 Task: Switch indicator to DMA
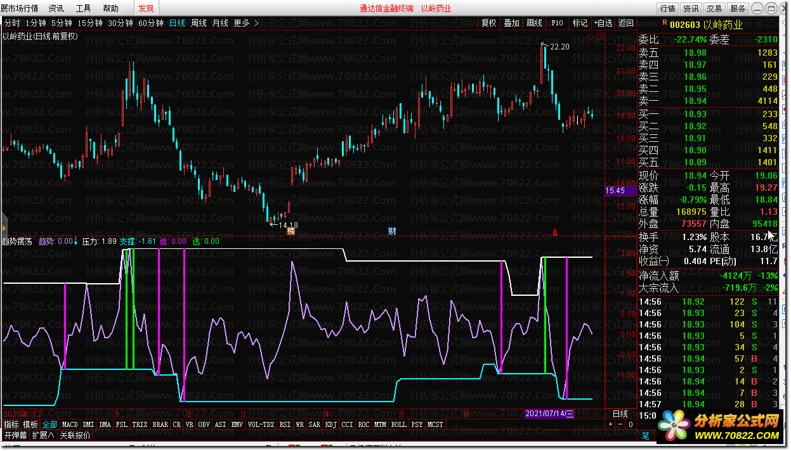105,424
